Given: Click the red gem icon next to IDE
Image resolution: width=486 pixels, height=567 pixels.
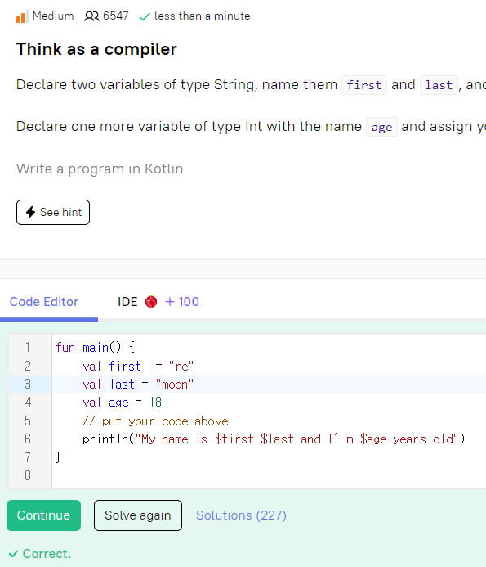Looking at the screenshot, I should (151, 301).
